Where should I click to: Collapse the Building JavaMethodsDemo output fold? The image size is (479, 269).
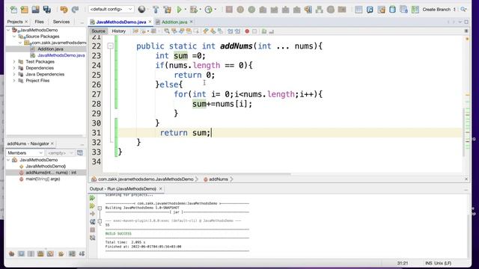(x=100, y=208)
